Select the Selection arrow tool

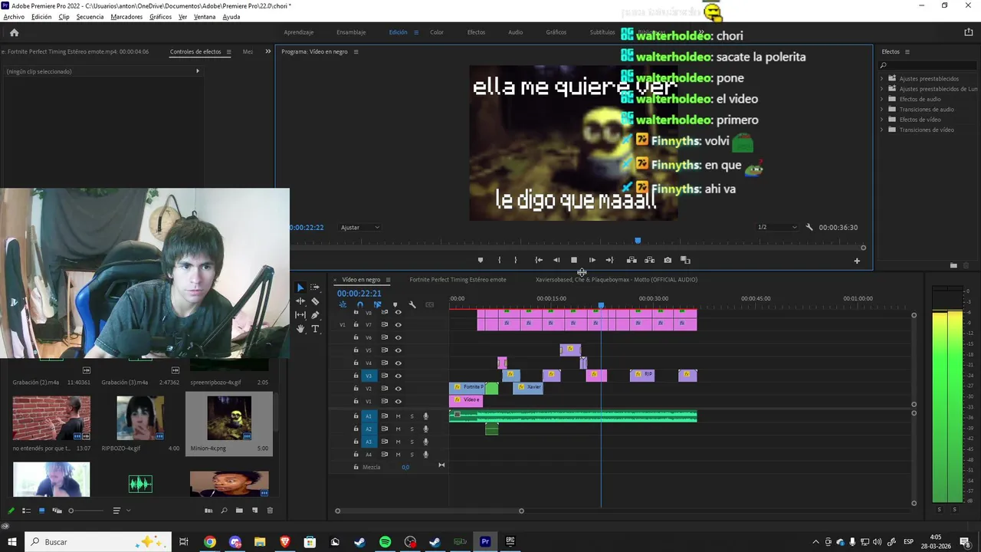point(300,287)
